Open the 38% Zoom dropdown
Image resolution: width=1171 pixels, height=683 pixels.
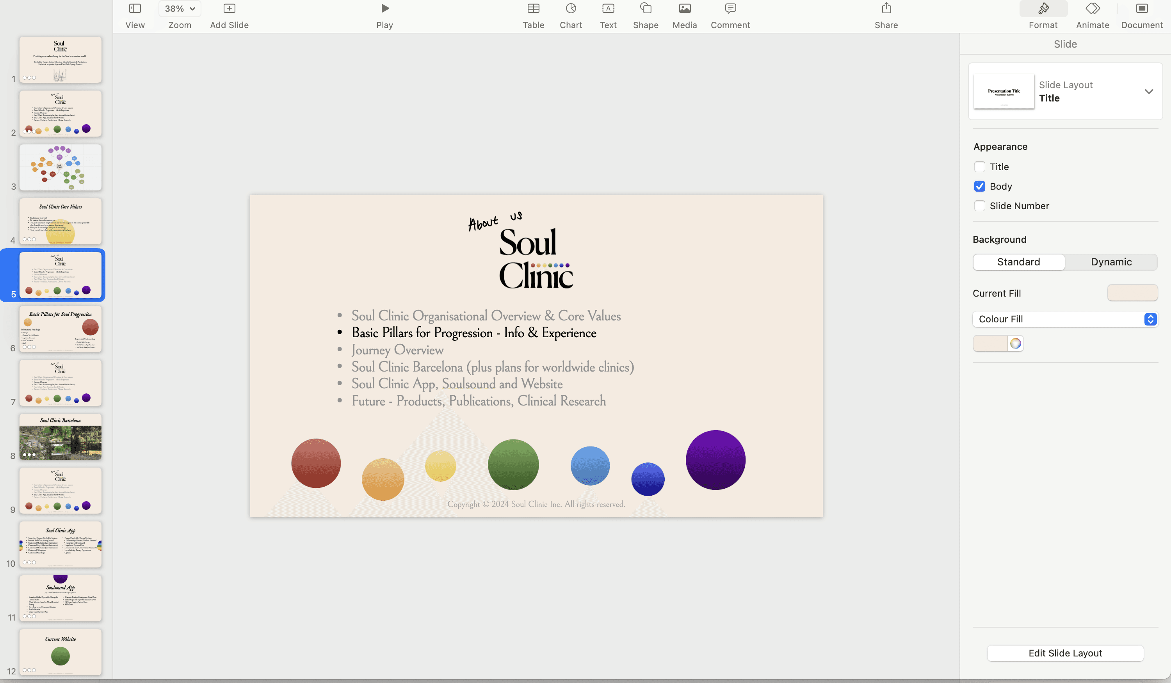pyautogui.click(x=180, y=8)
